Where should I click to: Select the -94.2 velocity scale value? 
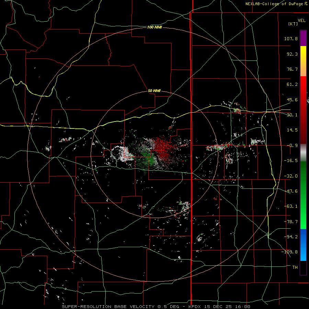[x=291, y=237]
